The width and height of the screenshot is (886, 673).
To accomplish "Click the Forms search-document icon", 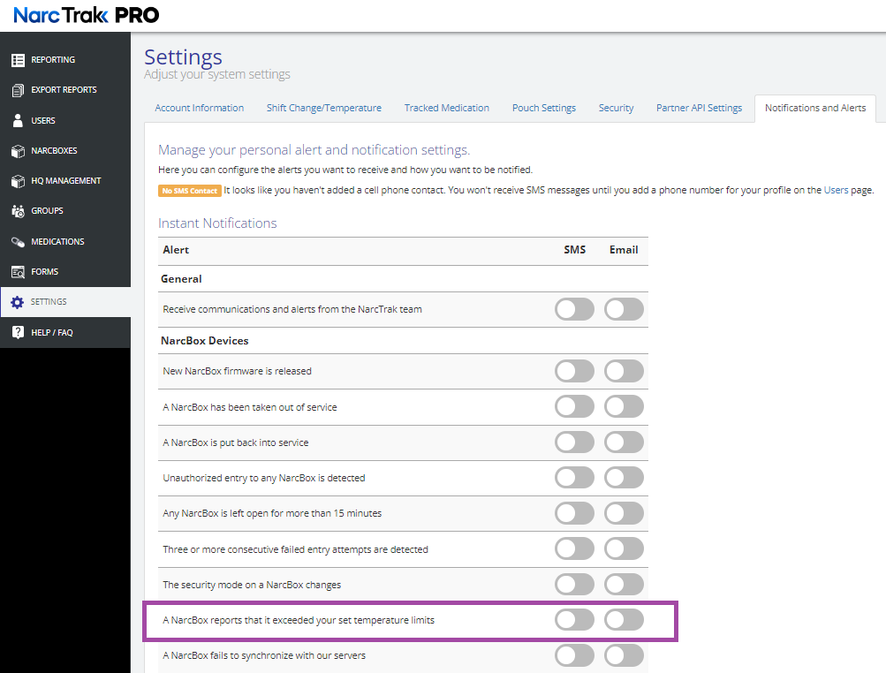I will 18,272.
